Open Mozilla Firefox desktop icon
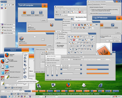This screenshot has width=122, height=98. [x=68, y=86]
